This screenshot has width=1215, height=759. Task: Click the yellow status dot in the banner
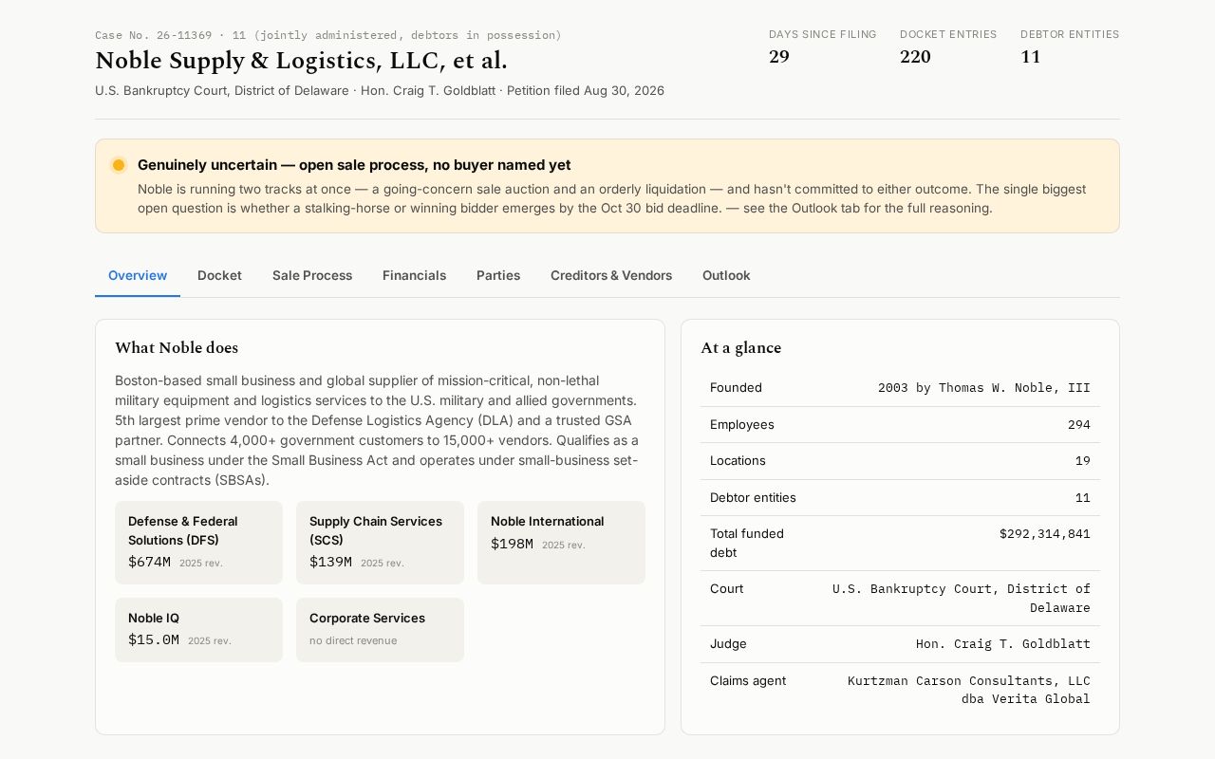tap(119, 165)
